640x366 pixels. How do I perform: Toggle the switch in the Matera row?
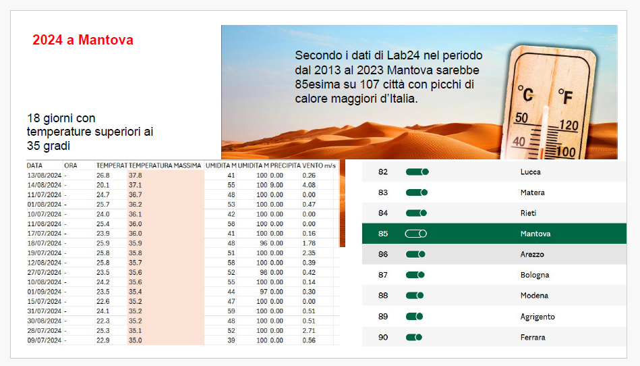[417, 192]
